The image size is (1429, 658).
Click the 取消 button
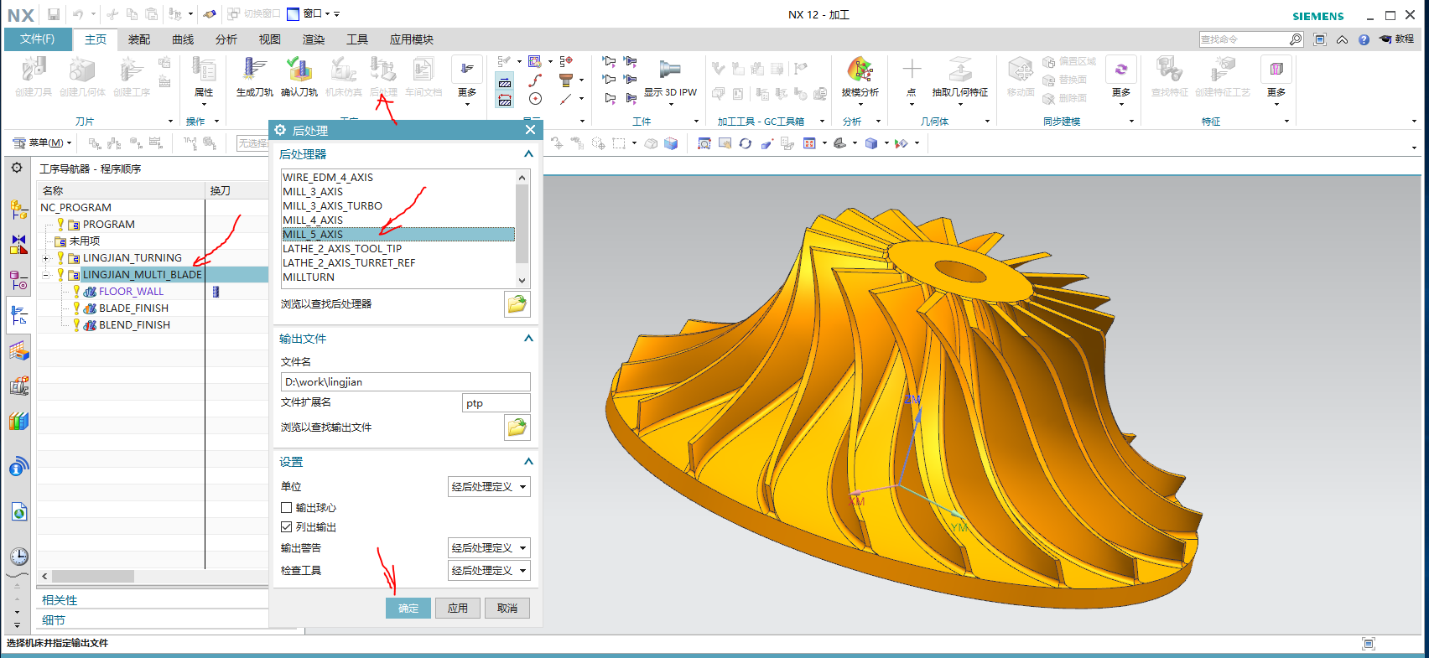507,609
